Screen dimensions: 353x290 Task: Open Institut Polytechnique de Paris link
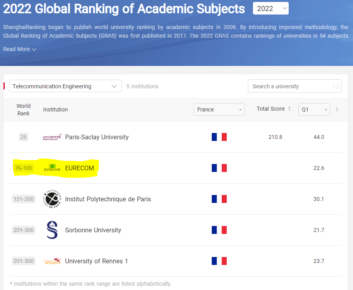point(108,199)
